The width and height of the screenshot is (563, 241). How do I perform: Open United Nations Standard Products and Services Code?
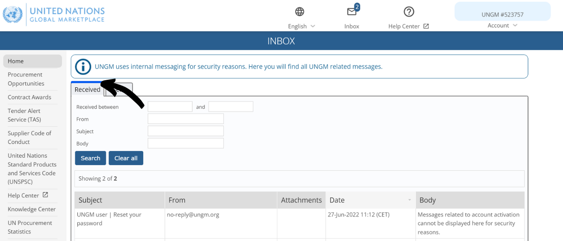coord(32,168)
